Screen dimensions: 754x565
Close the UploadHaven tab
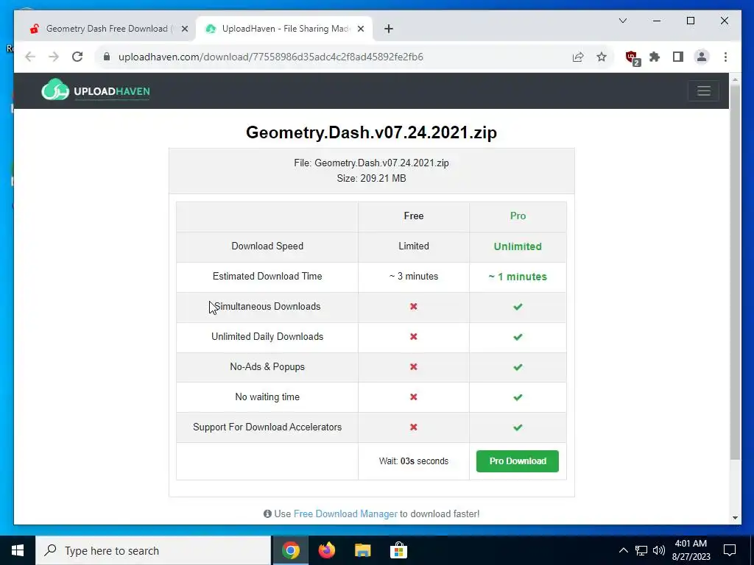tap(361, 29)
